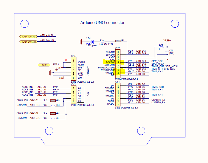Click the SPI2_MISO annotation
The image size is (208, 163).
[x=157, y=64]
